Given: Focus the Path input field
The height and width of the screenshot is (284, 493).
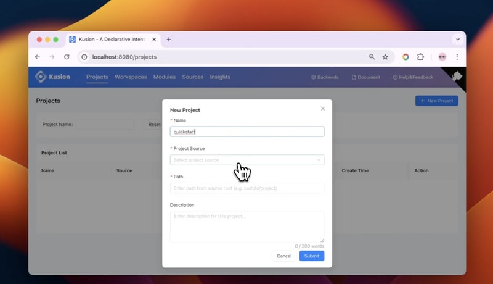Looking at the screenshot, I should pyautogui.click(x=246, y=188).
